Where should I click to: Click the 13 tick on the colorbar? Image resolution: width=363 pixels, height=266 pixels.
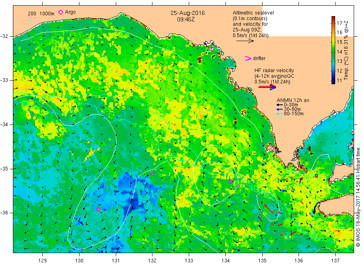click(339, 61)
